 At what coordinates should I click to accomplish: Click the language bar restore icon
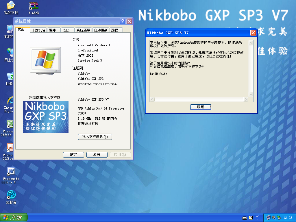pyautogui.click(x=257, y=216)
